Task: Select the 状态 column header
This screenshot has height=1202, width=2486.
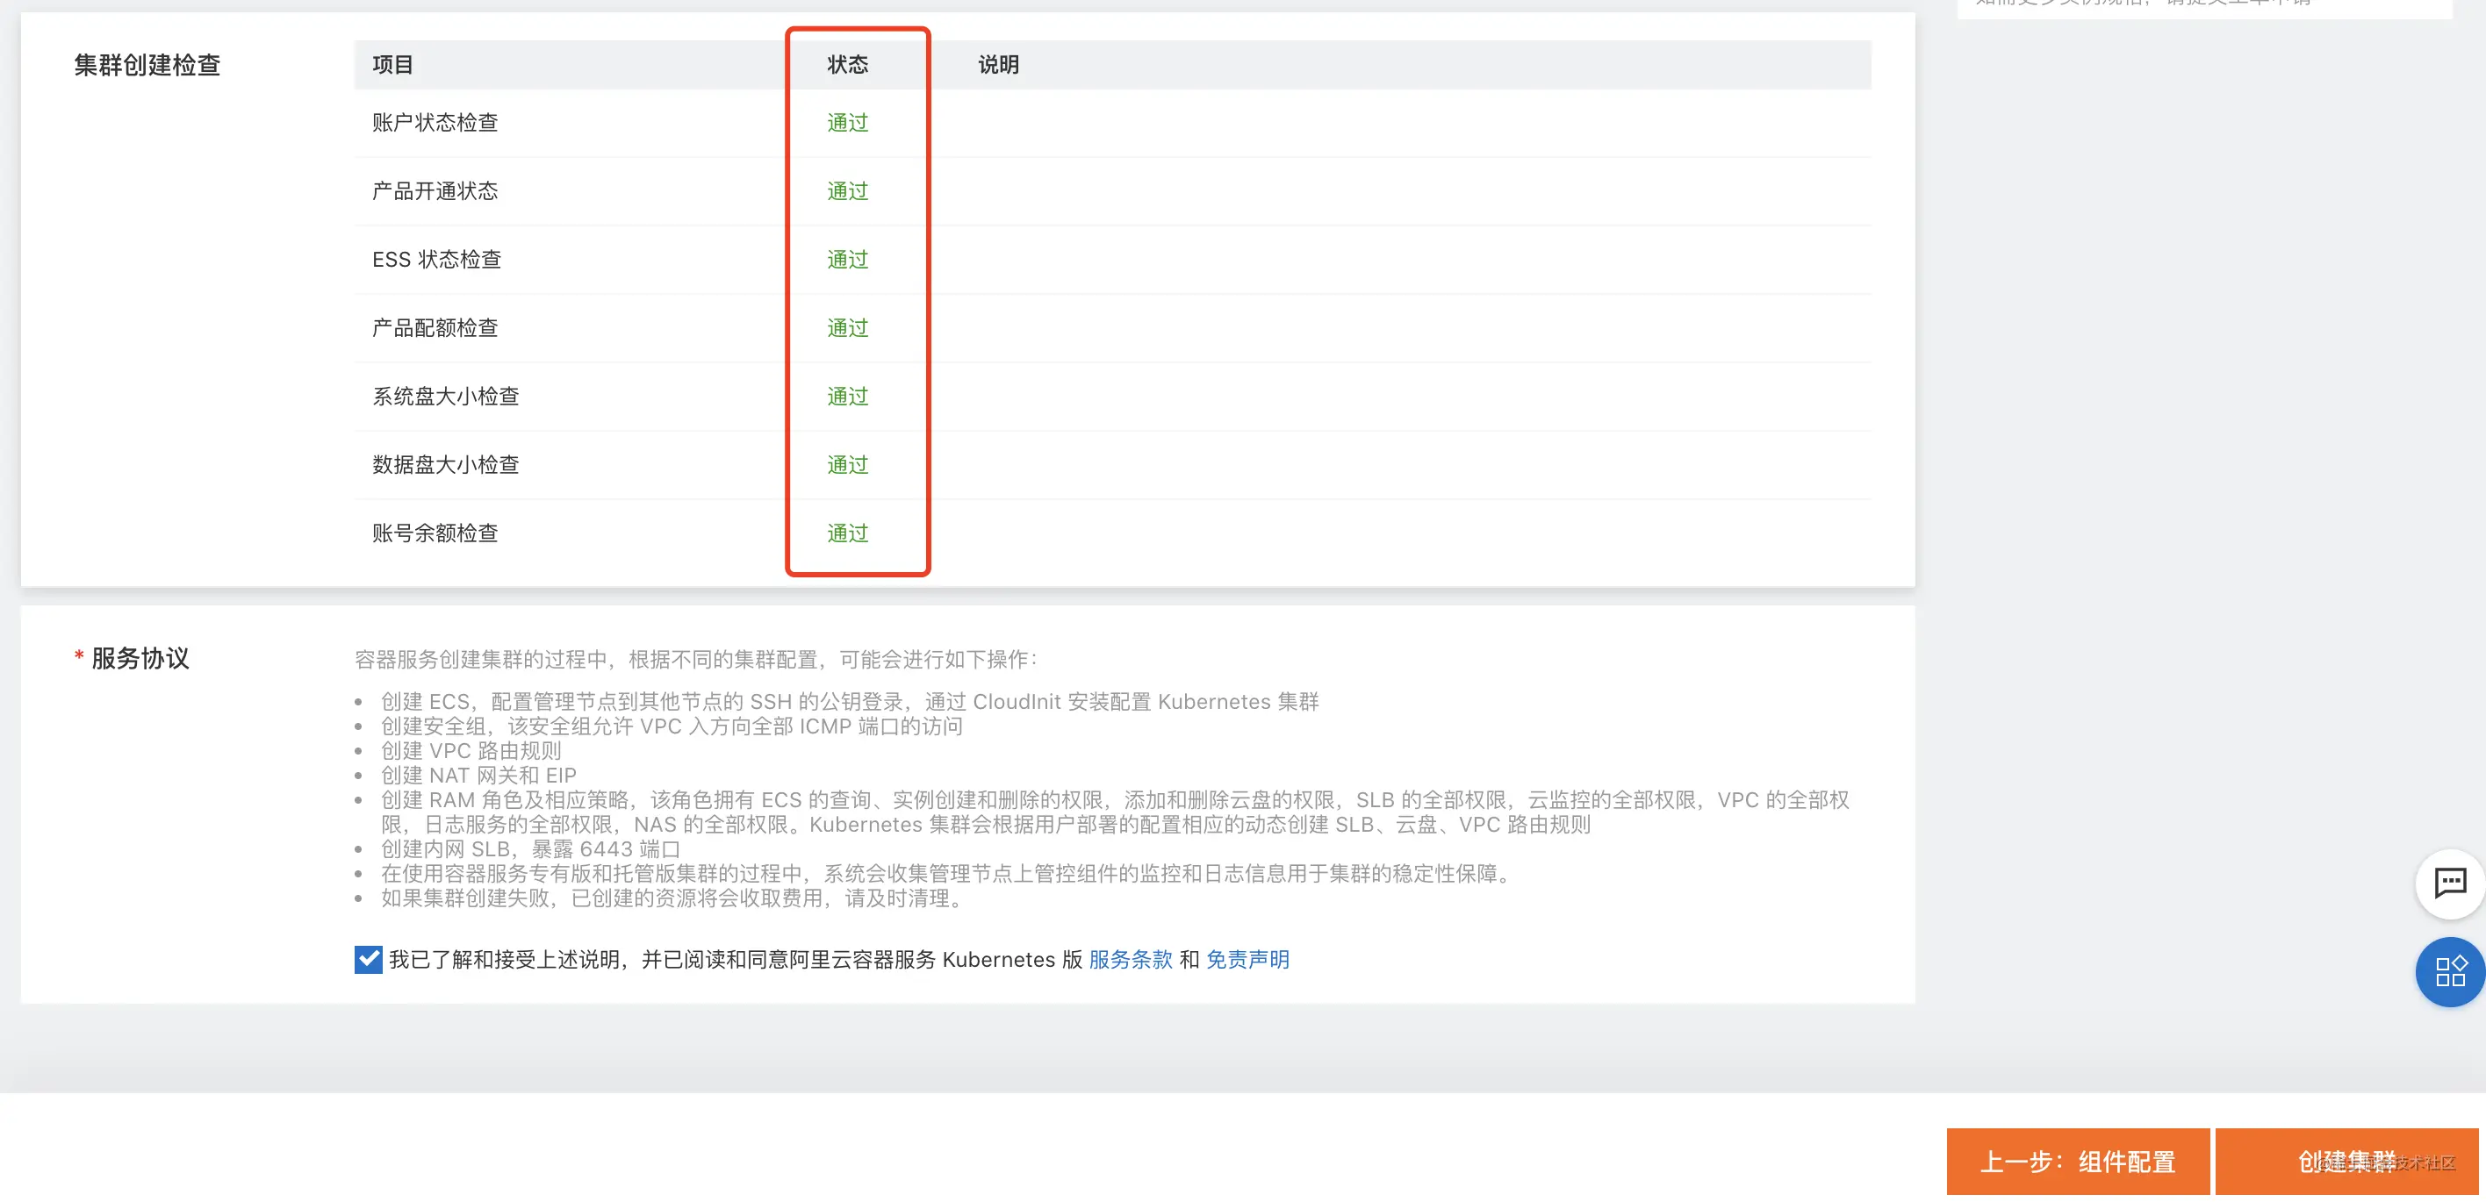Action: (847, 65)
